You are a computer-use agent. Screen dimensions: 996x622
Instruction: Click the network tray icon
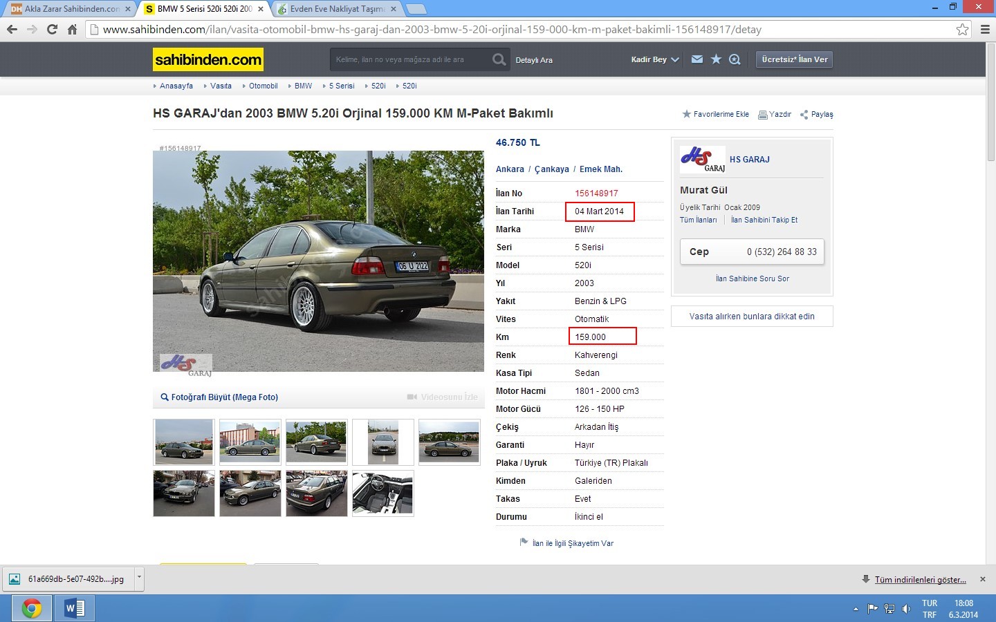point(889,609)
